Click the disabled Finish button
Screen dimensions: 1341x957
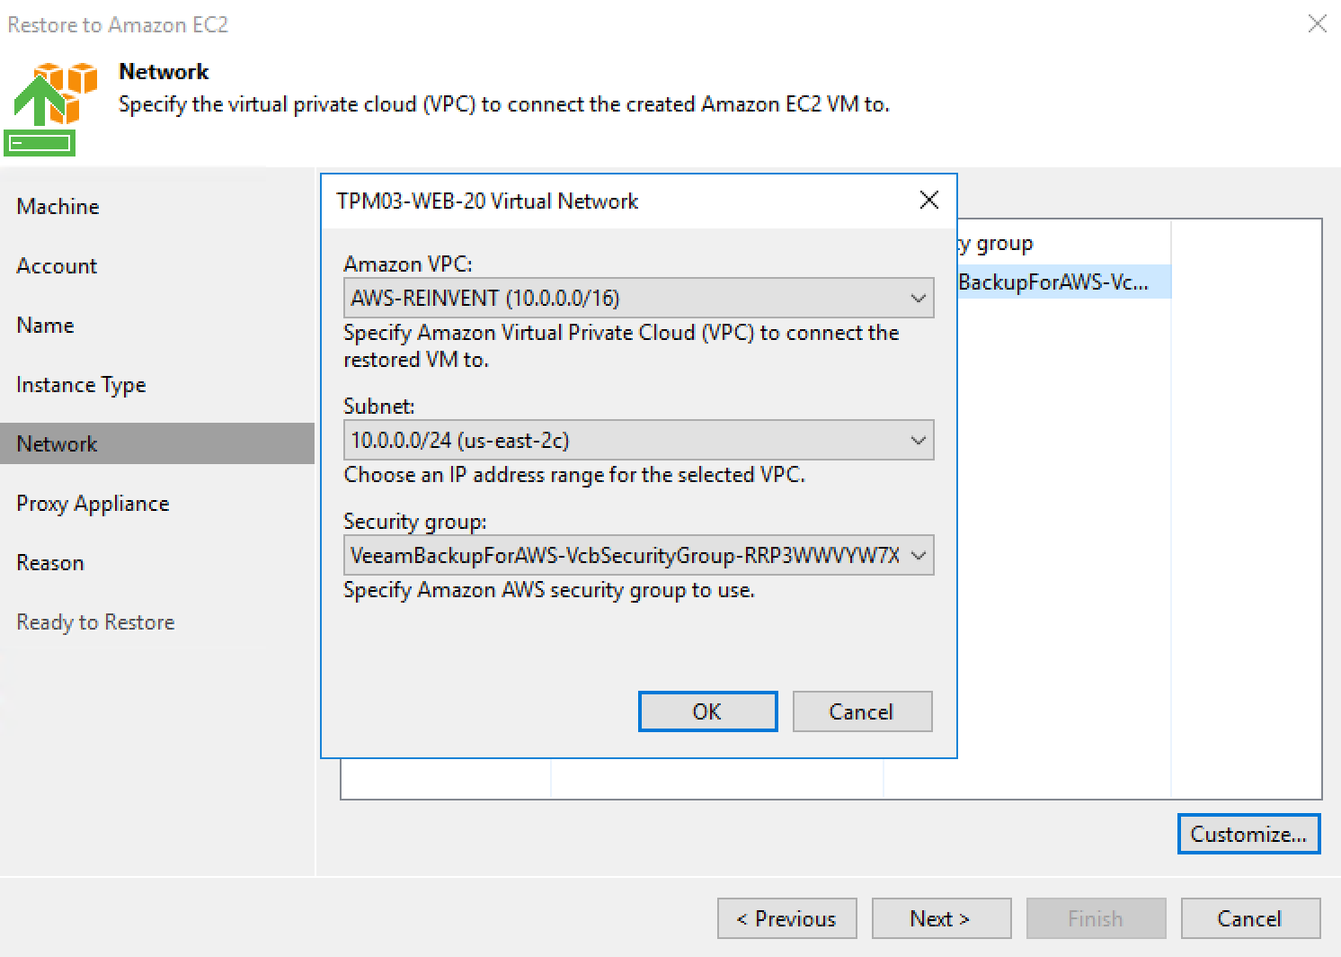(1096, 918)
